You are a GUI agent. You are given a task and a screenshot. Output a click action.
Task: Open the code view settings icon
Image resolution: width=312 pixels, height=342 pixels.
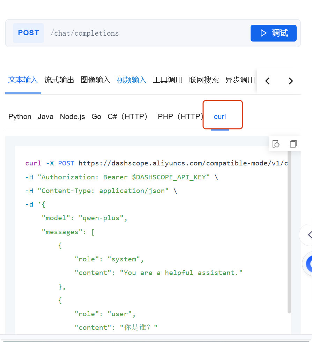pyautogui.click(x=276, y=143)
